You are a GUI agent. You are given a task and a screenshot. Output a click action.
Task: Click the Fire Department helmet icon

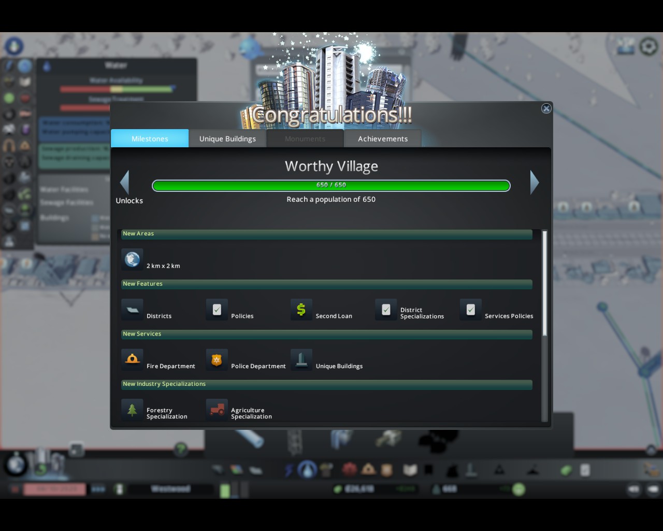[132, 359]
